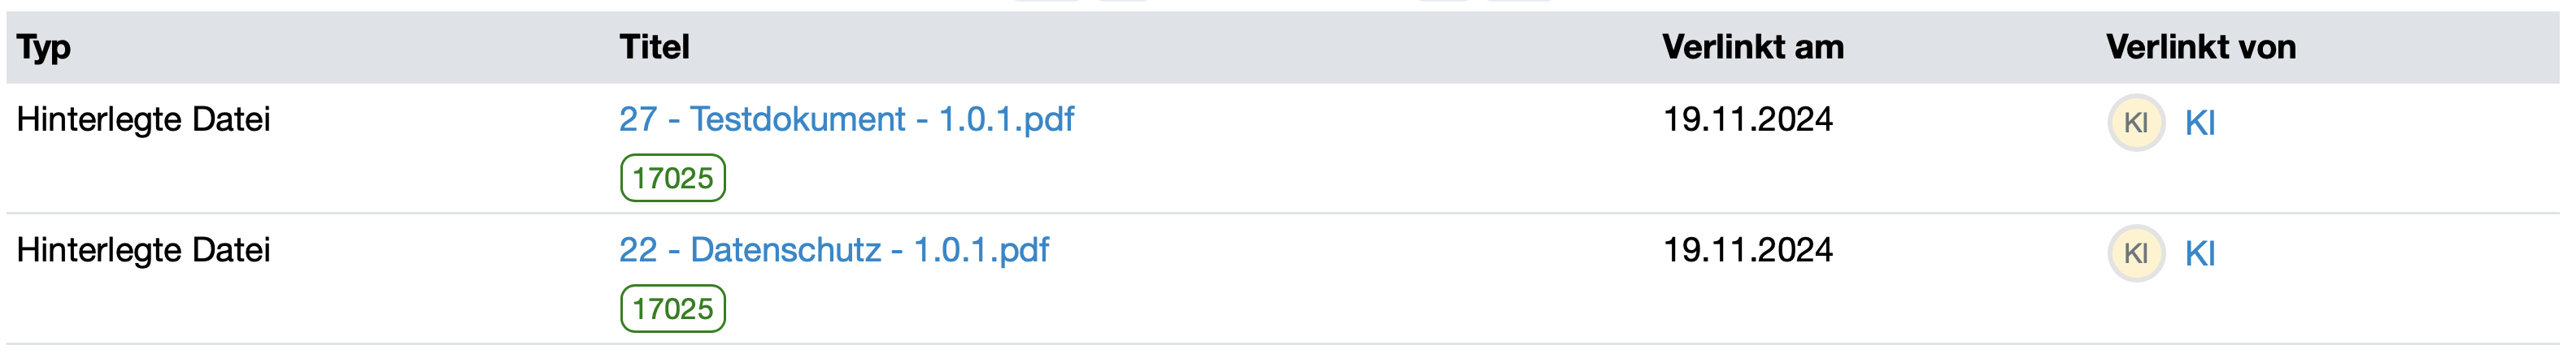2576x354 pixels.
Task: Open the KI user name link for Testdokument
Action: 2200,123
